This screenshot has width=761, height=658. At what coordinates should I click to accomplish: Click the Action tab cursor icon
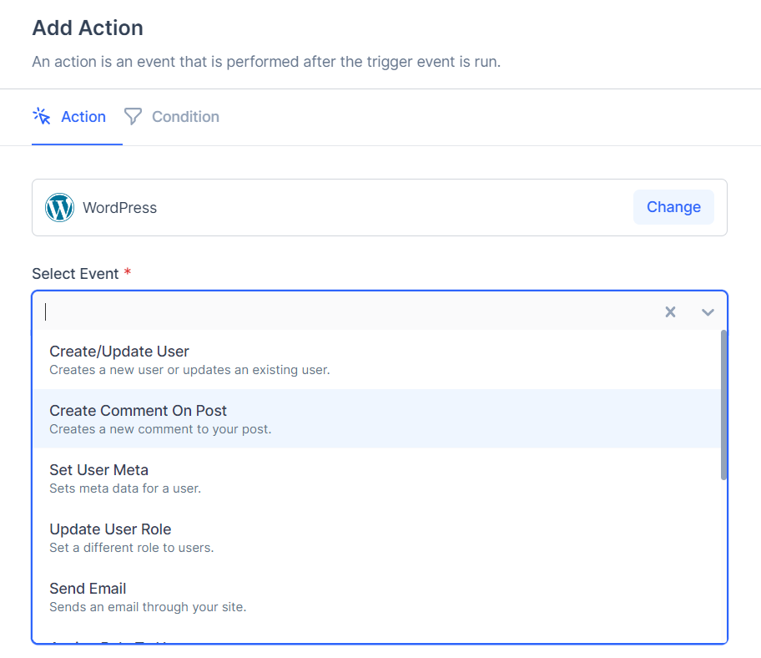pos(42,116)
